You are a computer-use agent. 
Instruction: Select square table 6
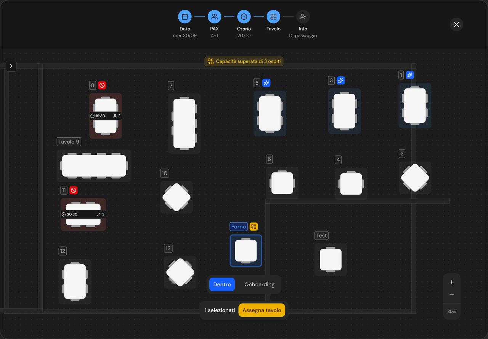tap(282, 183)
